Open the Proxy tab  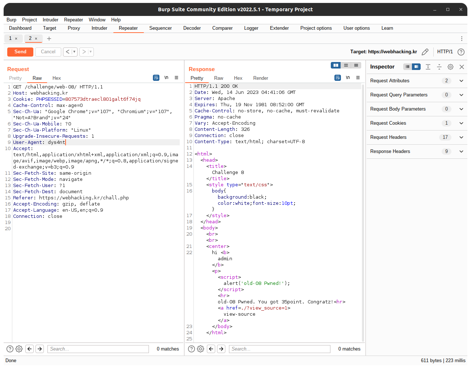(x=74, y=28)
